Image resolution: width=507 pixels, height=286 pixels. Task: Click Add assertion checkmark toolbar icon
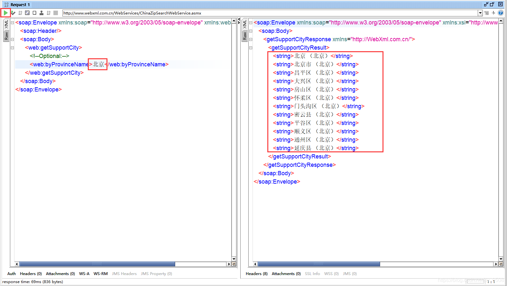click(13, 13)
